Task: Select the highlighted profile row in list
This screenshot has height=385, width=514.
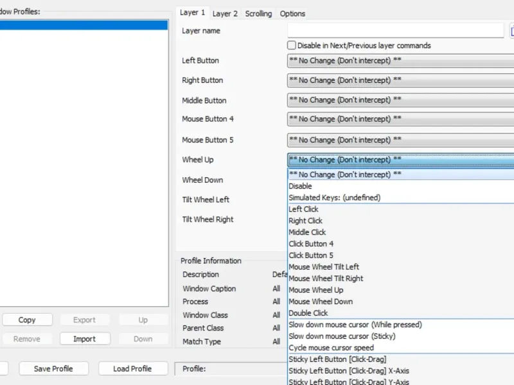Action: point(84,25)
